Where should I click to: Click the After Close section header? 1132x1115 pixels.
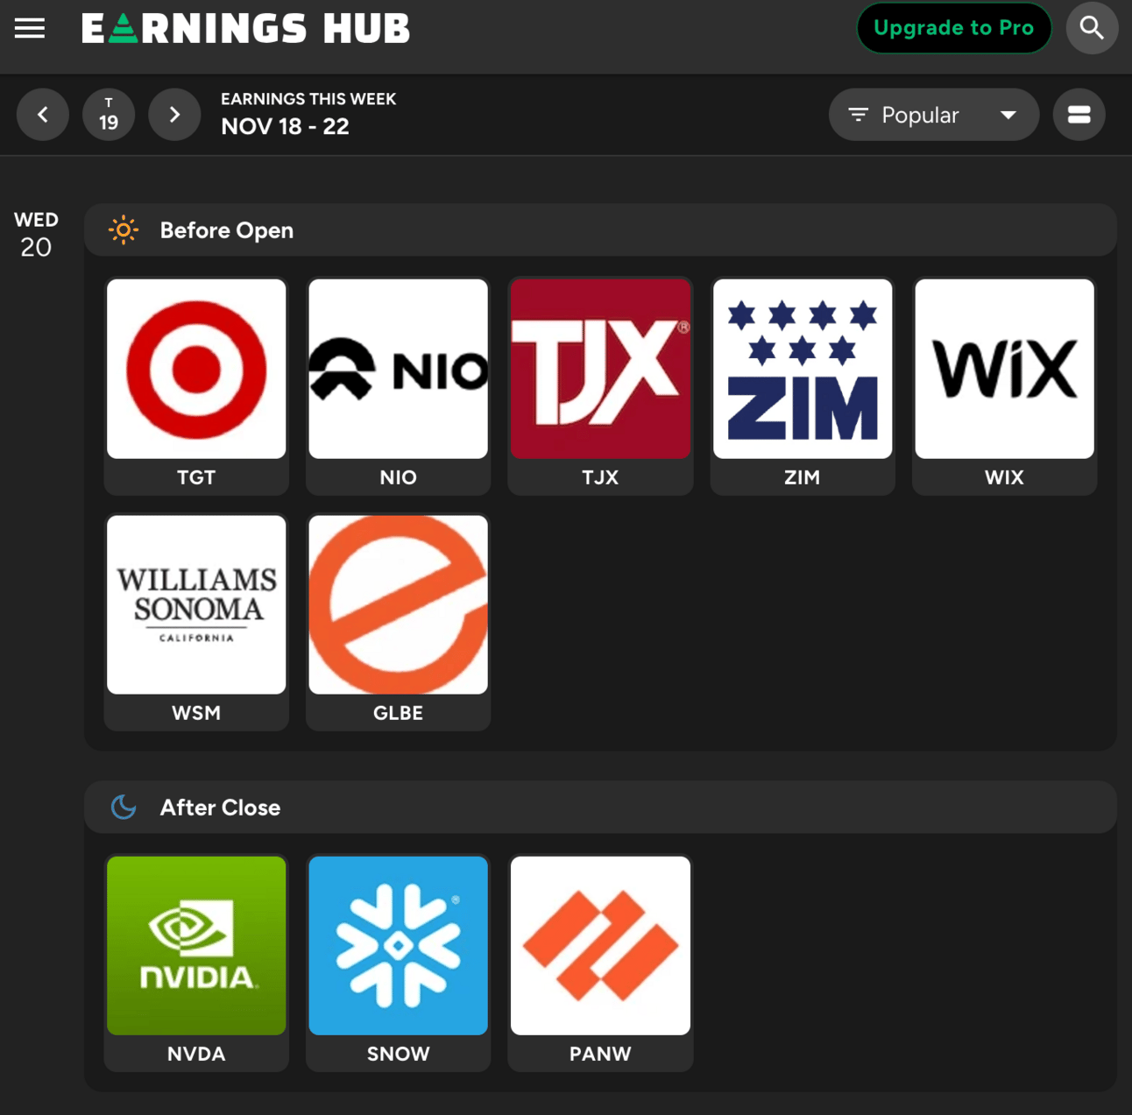point(600,808)
